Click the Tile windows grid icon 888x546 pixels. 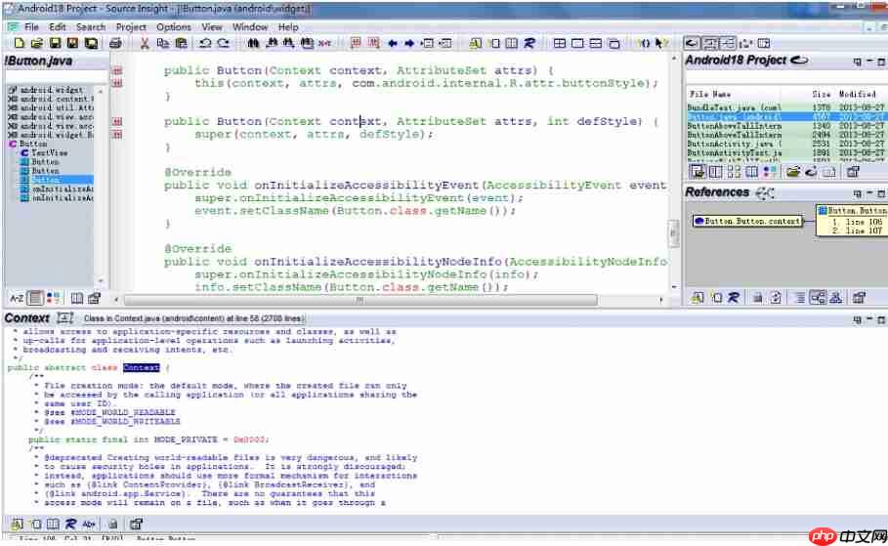click(560, 43)
